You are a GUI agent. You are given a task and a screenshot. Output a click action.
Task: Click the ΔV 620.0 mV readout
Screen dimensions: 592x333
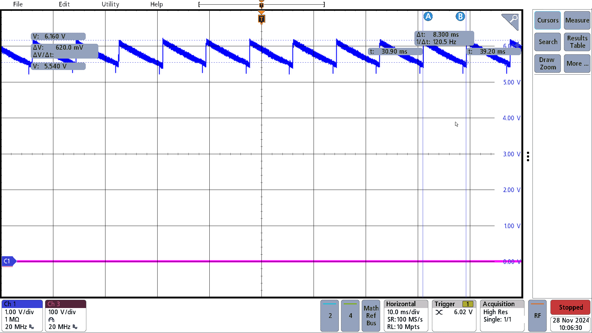[64, 51]
